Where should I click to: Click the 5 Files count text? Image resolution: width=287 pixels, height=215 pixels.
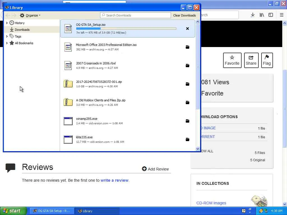260,153
